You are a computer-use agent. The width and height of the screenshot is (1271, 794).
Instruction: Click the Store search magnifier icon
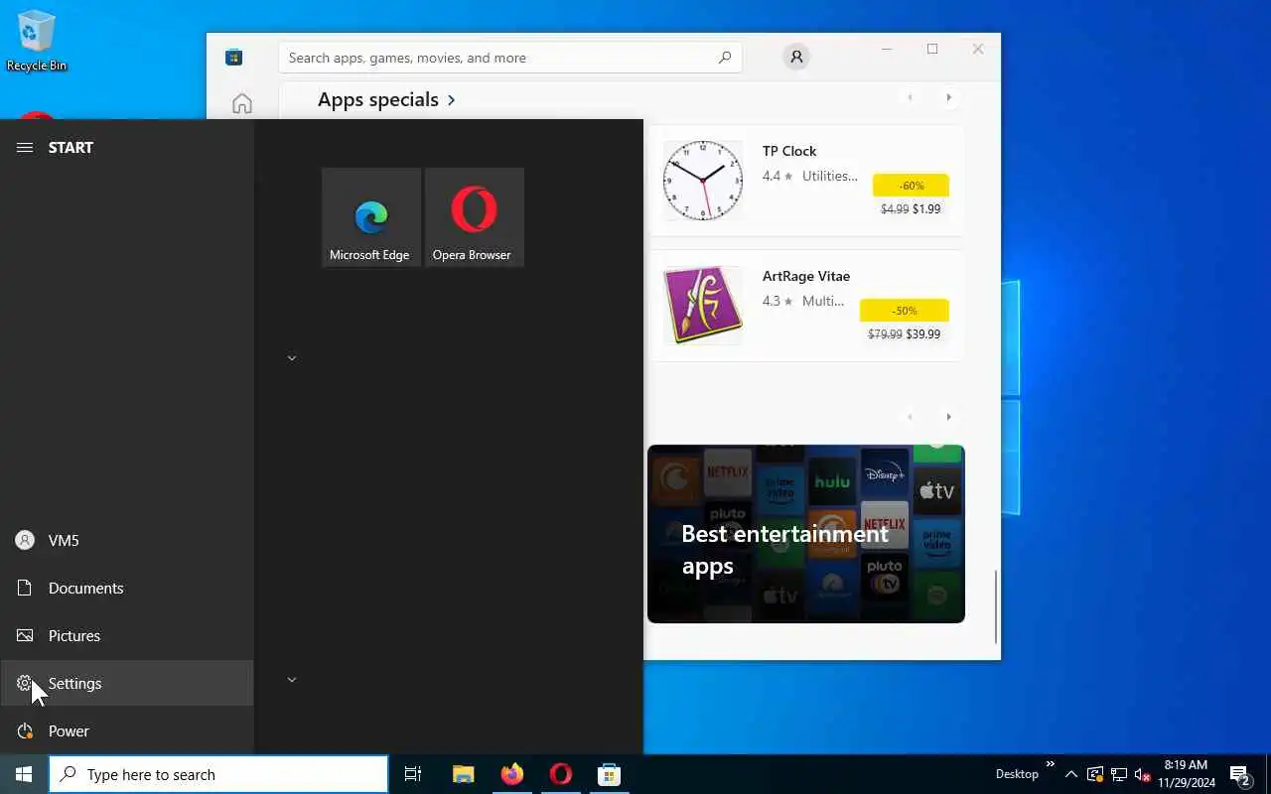click(x=725, y=58)
